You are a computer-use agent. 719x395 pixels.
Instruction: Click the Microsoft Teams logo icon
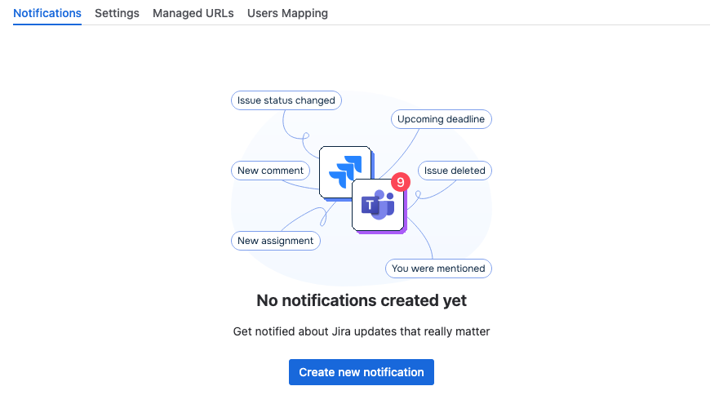coord(378,204)
